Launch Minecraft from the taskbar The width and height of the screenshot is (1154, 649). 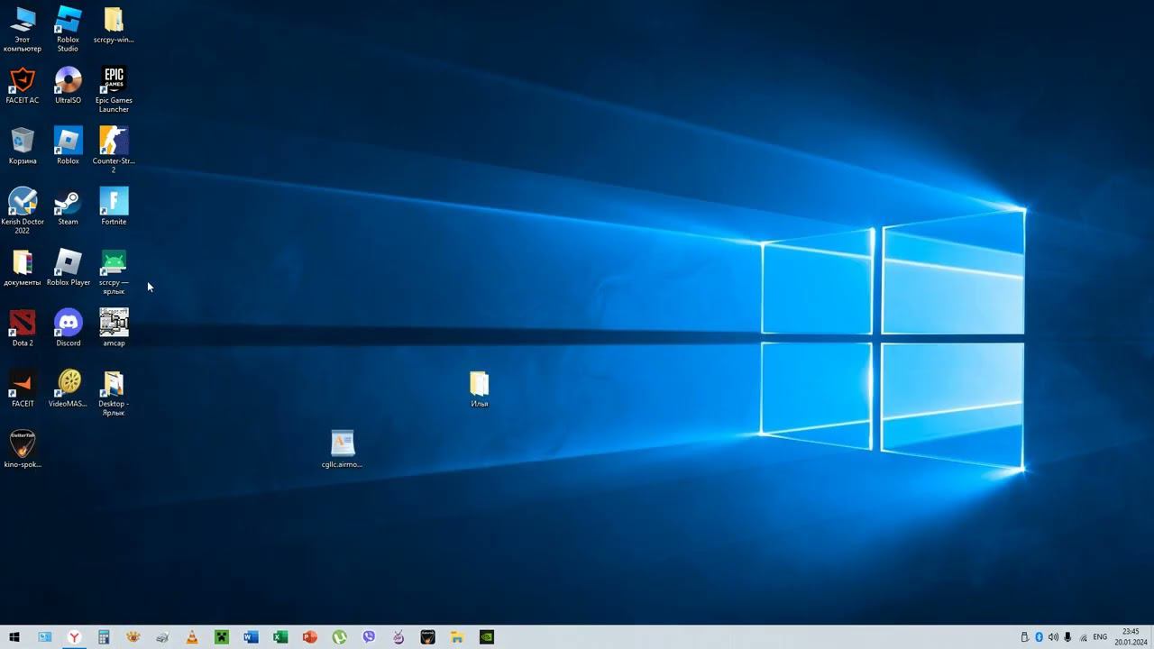[222, 637]
